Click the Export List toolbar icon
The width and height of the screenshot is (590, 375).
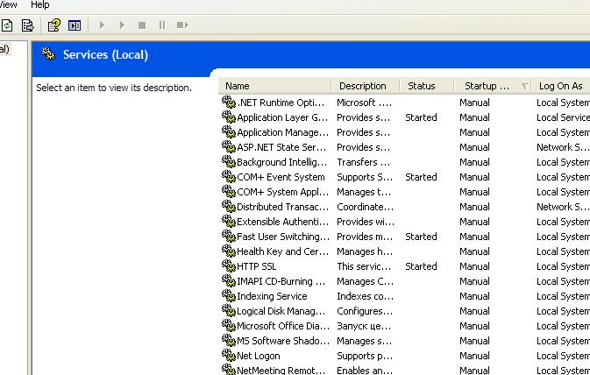[28, 25]
